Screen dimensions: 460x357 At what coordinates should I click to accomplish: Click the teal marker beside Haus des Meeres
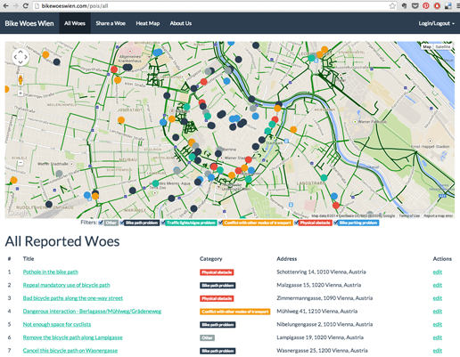point(155,183)
